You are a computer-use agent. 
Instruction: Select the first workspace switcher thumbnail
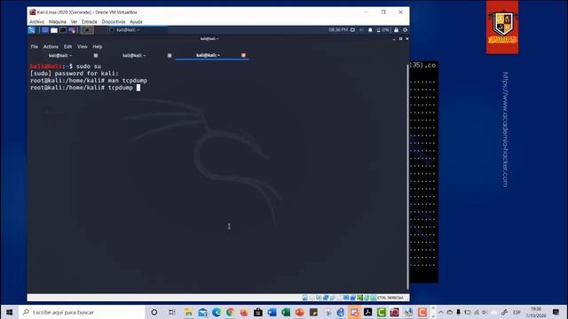tap(87, 30)
